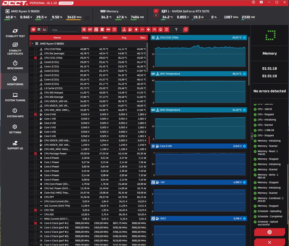Click the funnel filter icon

176,30
